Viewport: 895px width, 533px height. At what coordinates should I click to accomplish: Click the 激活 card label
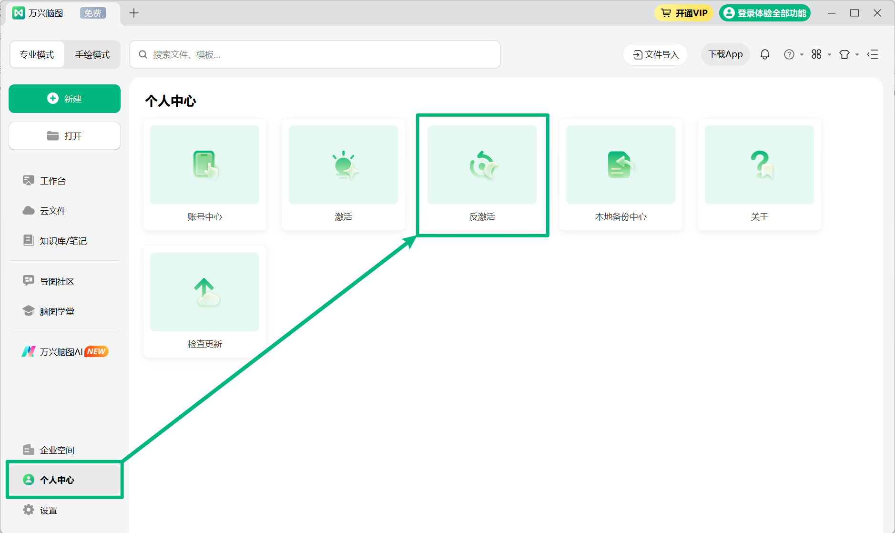pyautogui.click(x=344, y=217)
